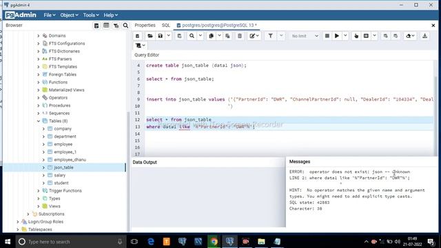Open the save options dropdown arrow
Image resolution: width=441 pixels, height=248 pixels.
(168, 36)
